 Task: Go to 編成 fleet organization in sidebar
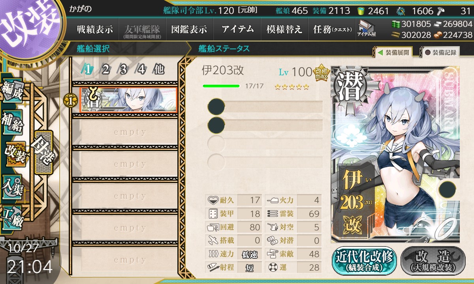13,92
